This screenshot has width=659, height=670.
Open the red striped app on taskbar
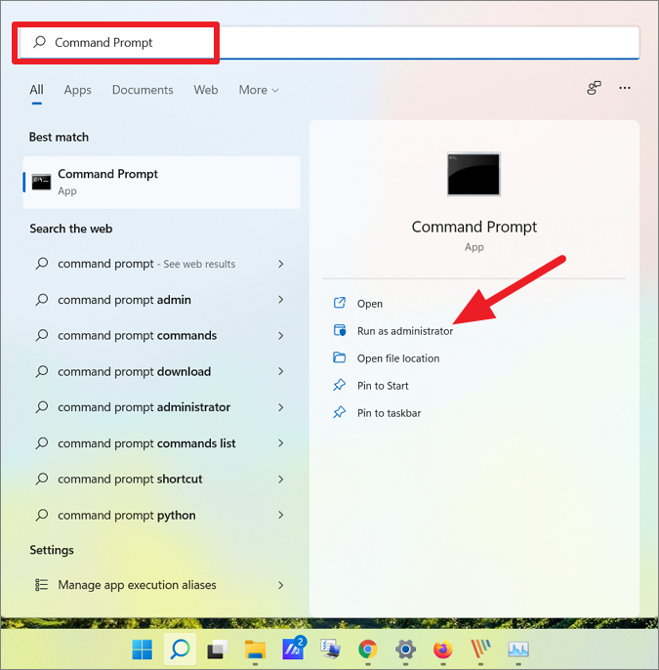[x=481, y=649]
